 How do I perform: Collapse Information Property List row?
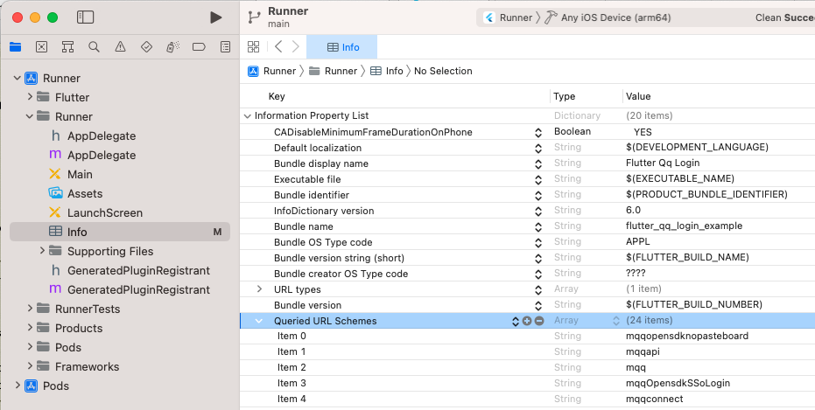(248, 116)
